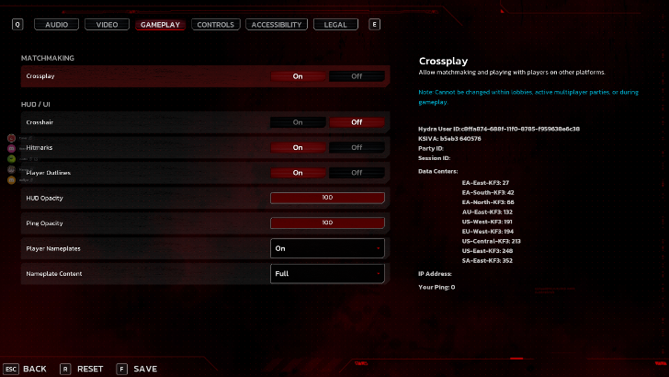This screenshot has height=377, width=669.
Task: Click the green Discord overlay avatar
Action: (x=12, y=159)
